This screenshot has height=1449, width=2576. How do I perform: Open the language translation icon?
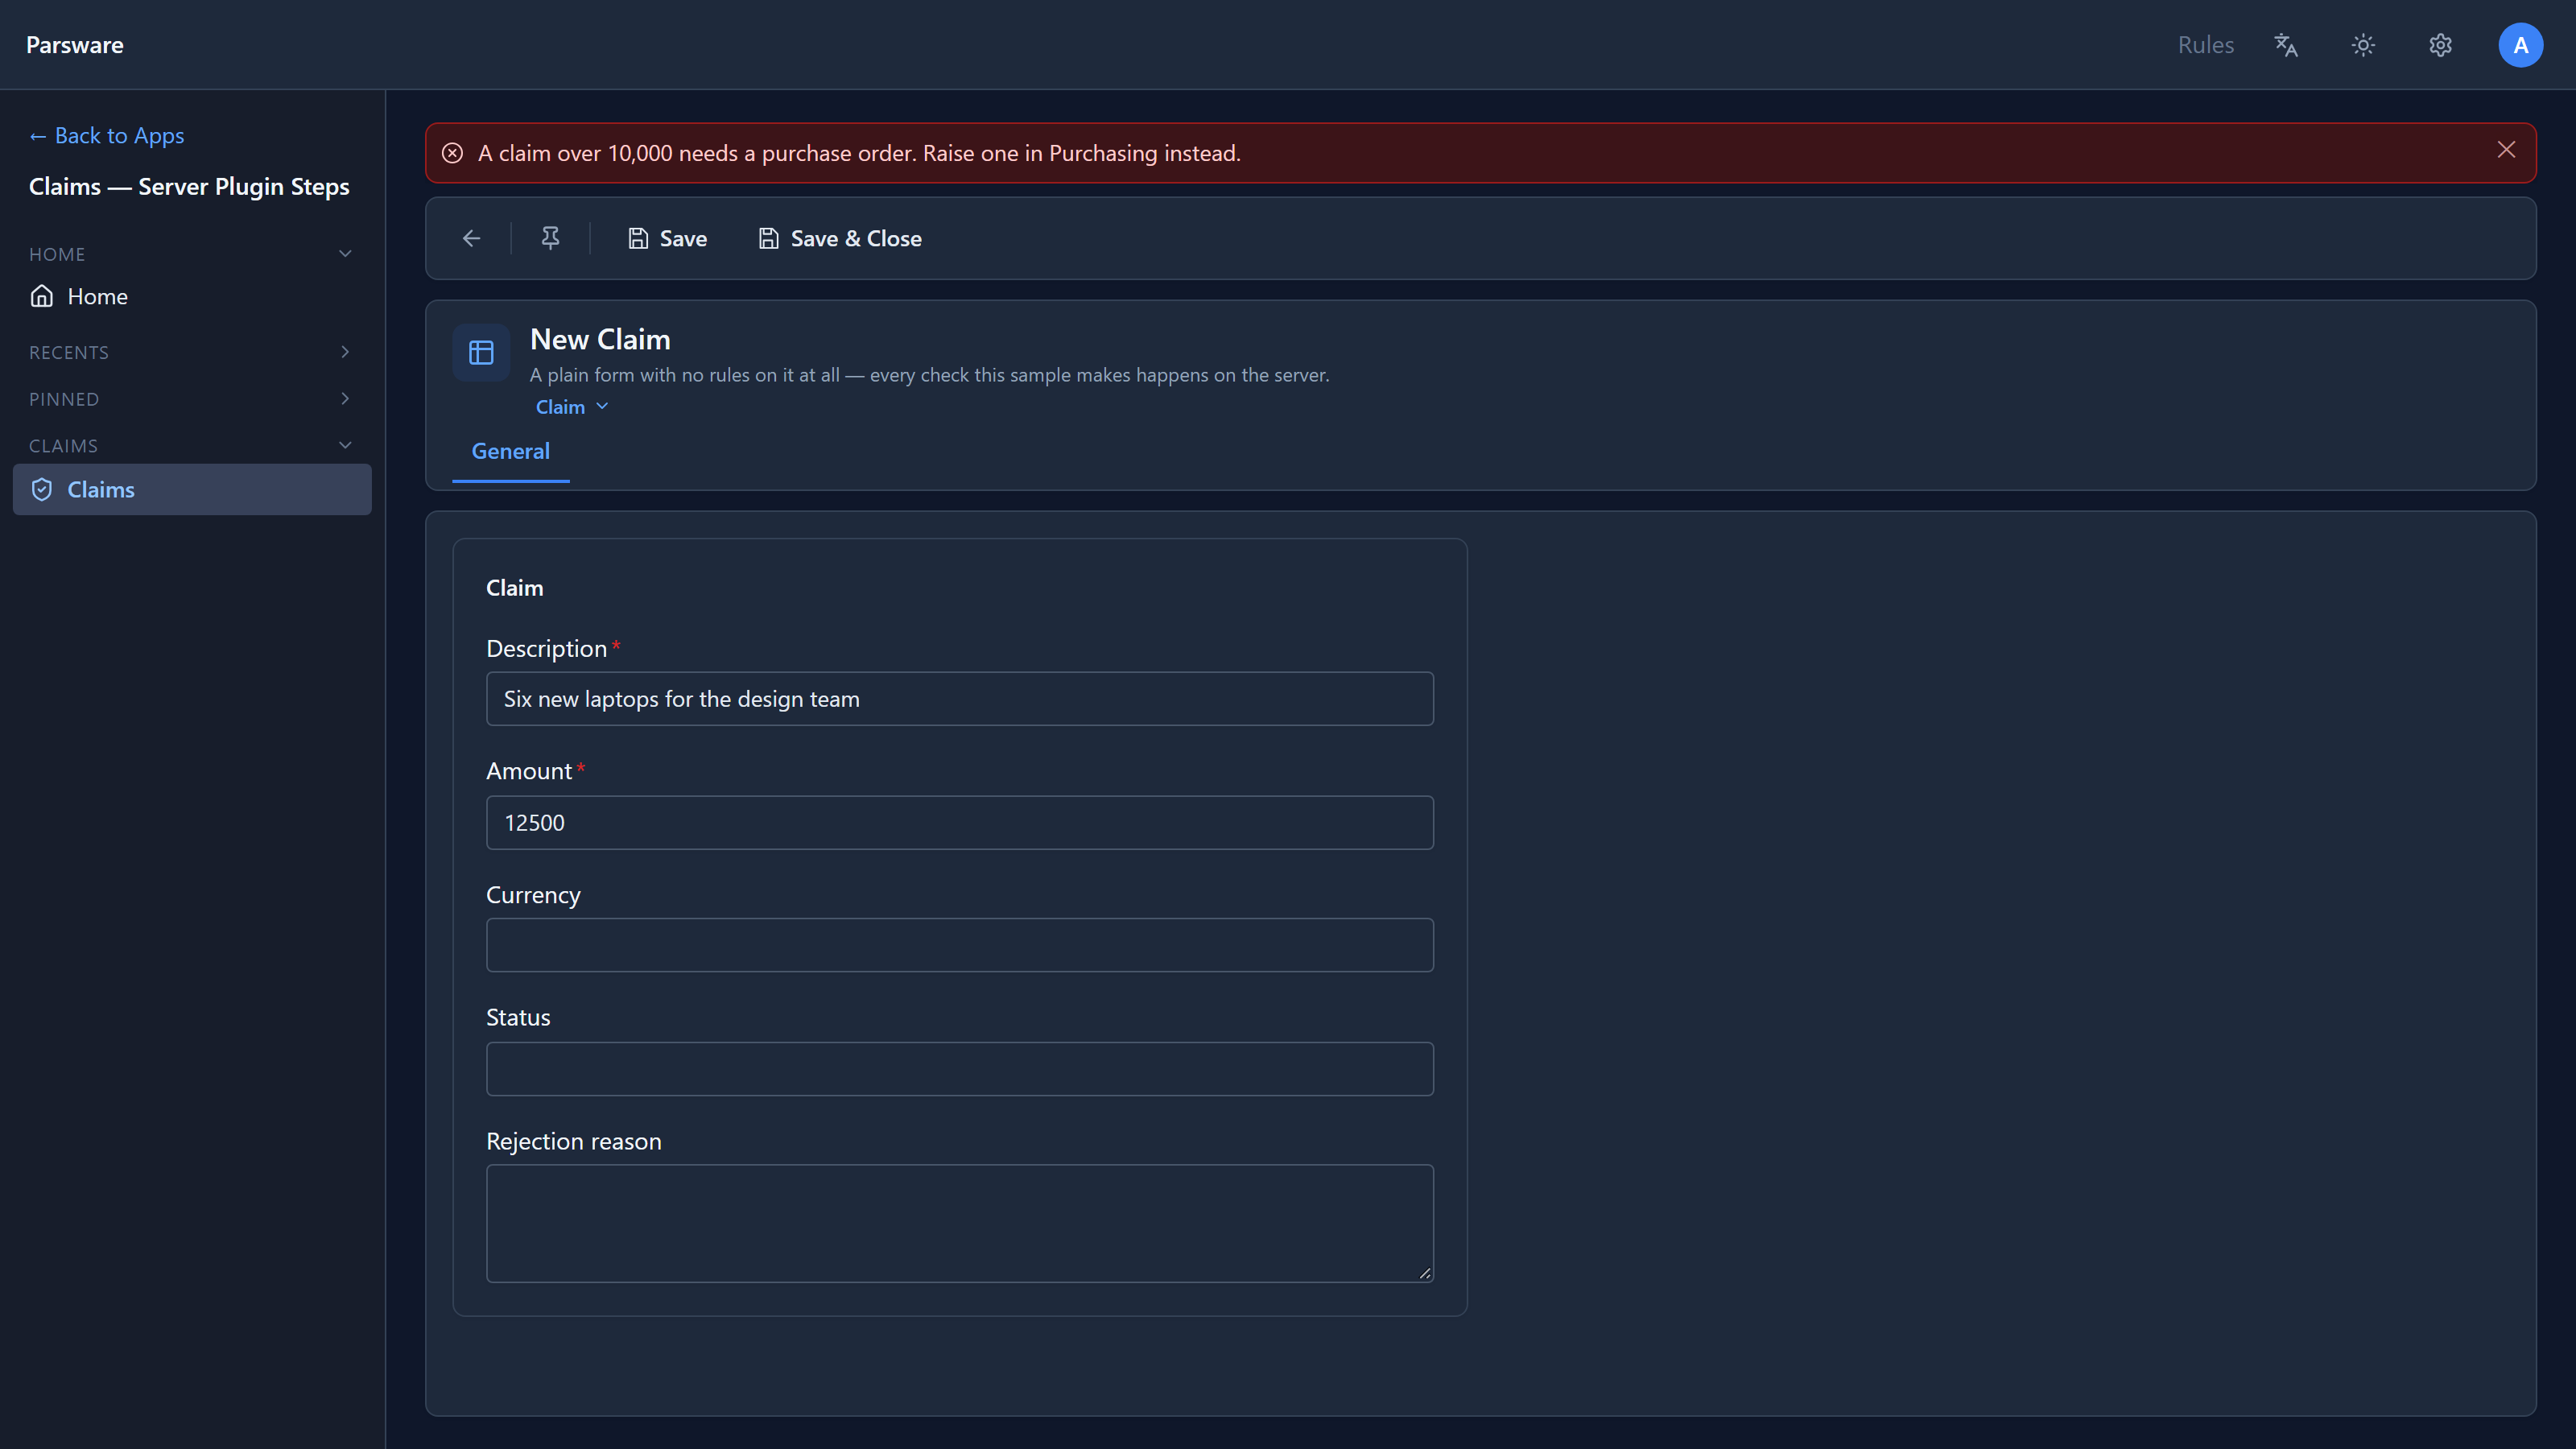pos(2286,45)
